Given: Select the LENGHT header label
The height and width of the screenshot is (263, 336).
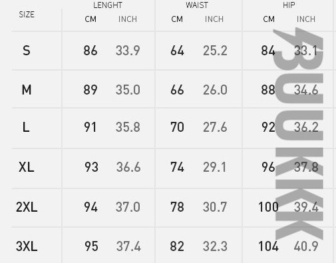Looking at the screenshot, I should (x=108, y=5).
